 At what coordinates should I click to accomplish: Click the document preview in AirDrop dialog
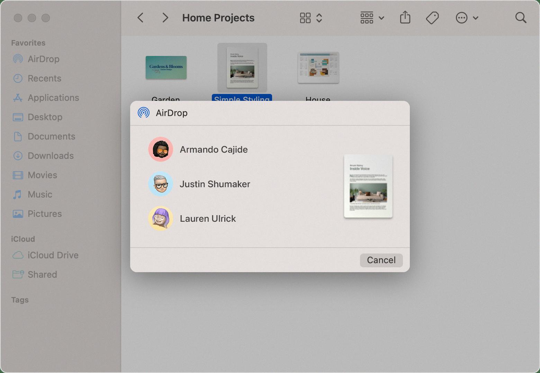tap(368, 186)
